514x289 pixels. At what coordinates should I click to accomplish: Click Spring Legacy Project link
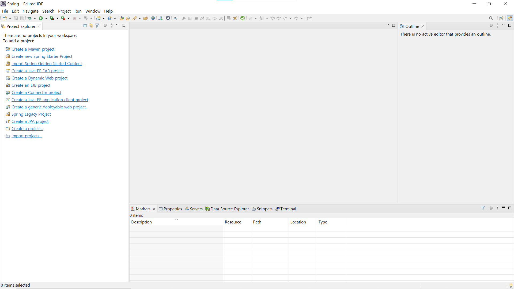pos(31,114)
